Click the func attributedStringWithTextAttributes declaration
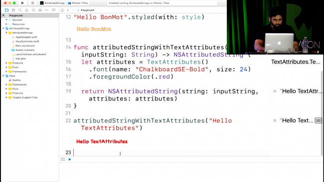 151,47
